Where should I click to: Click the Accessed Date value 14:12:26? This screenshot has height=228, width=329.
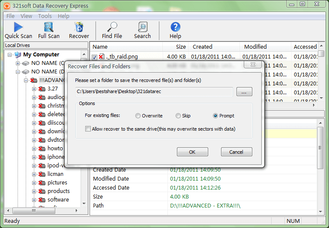(195, 188)
